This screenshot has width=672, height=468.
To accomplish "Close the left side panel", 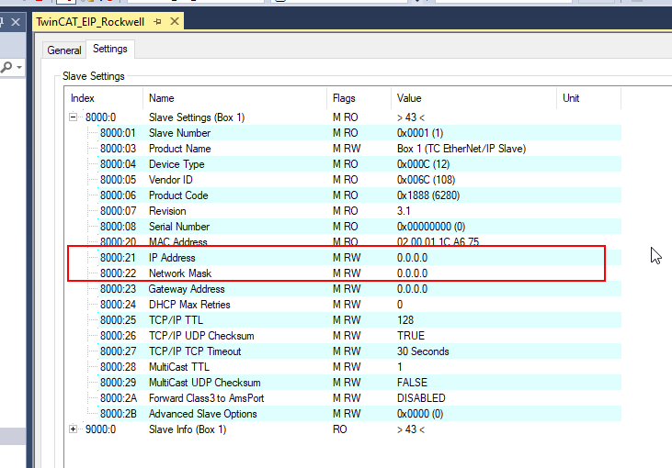I will click(x=16, y=22).
